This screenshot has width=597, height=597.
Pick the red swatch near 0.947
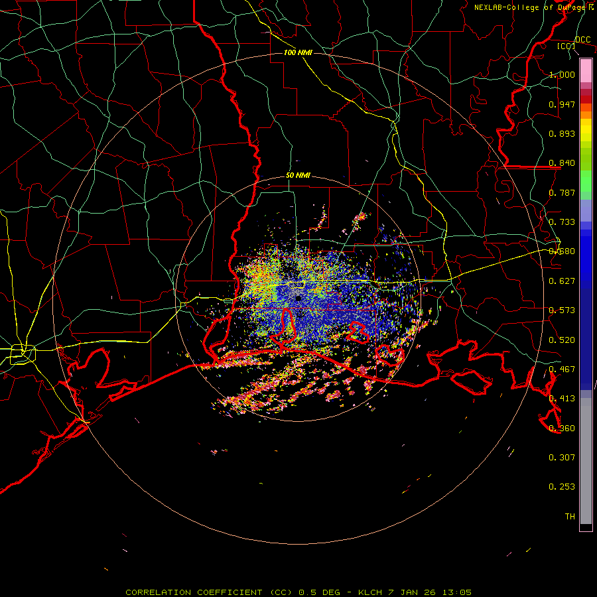586,99
